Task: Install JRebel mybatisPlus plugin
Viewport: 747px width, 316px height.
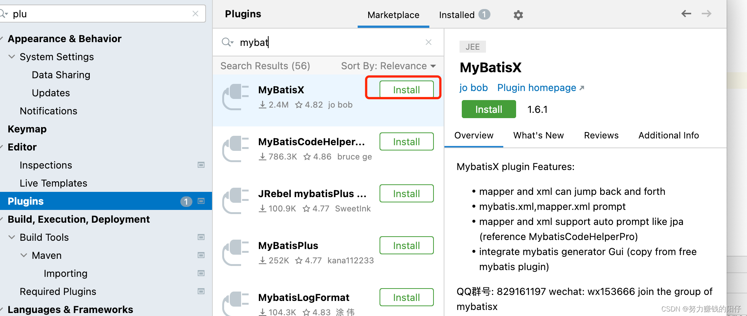Action: (406, 193)
